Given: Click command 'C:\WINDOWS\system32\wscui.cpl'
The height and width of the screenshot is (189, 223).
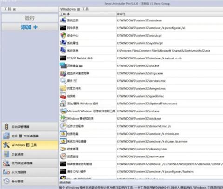Looking at the screenshot, I should [139, 36].
